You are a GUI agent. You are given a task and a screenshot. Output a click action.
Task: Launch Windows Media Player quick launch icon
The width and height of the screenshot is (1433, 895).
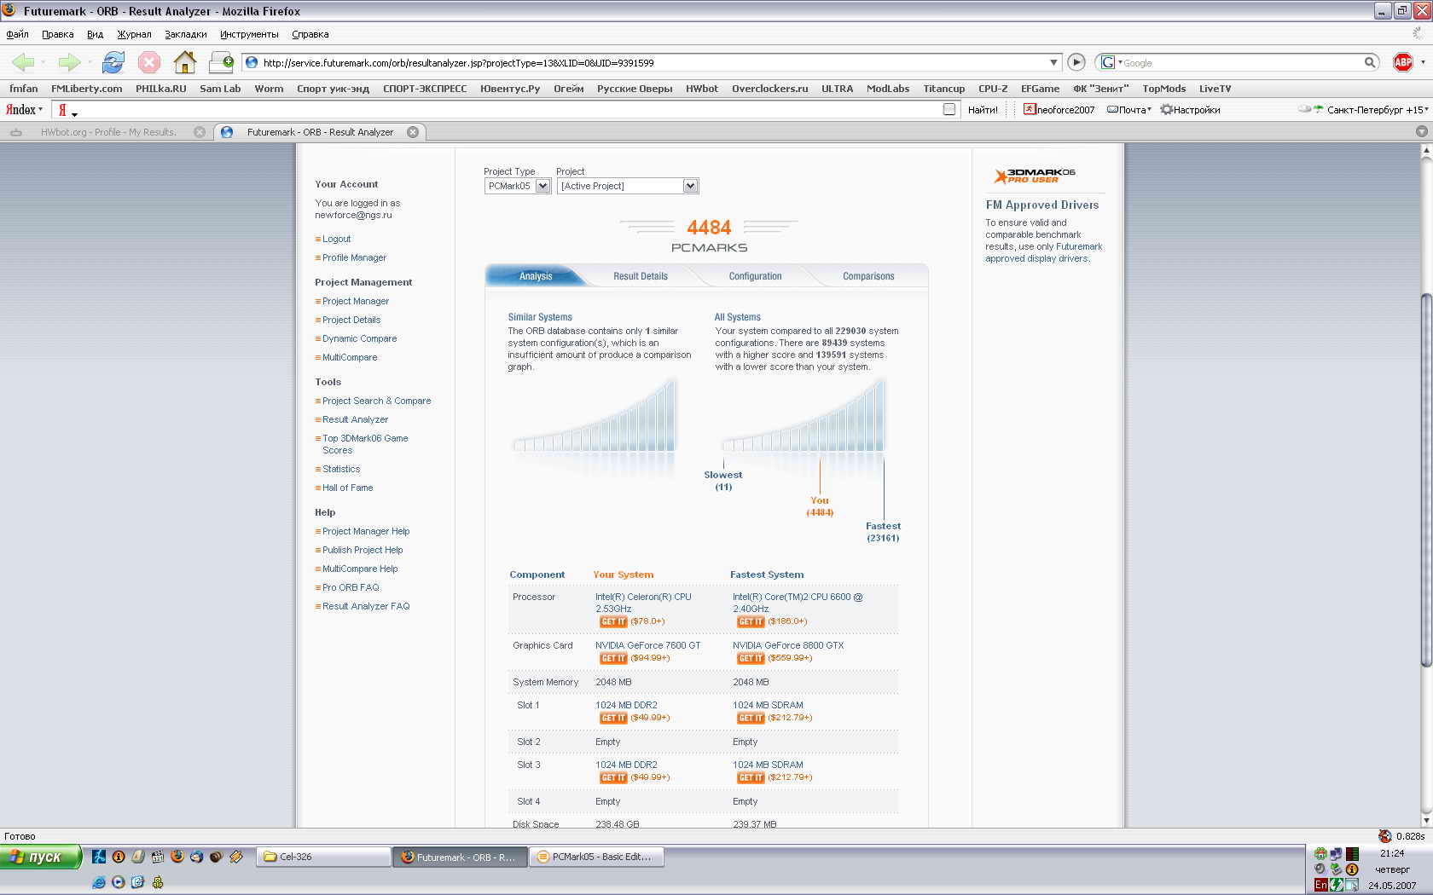pos(119,882)
